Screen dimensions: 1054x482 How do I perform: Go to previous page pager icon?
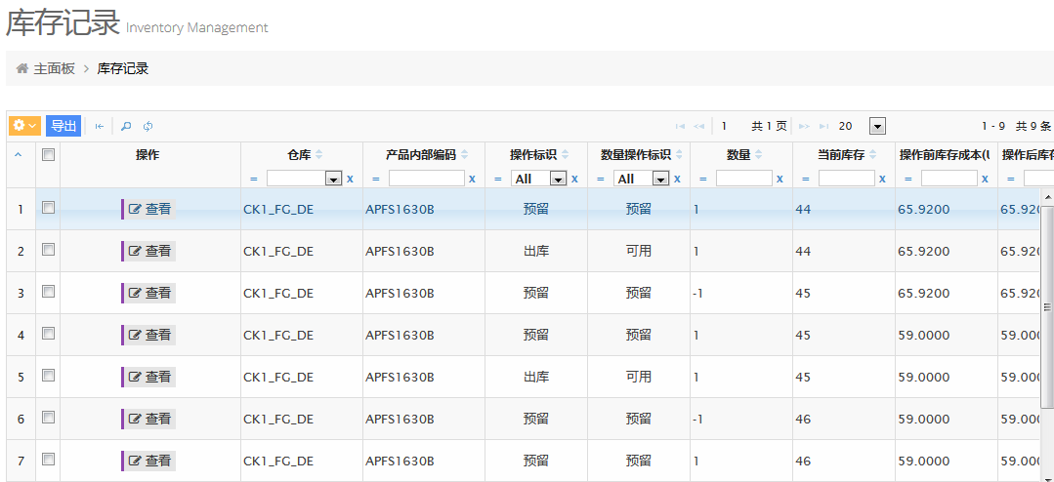[698, 126]
